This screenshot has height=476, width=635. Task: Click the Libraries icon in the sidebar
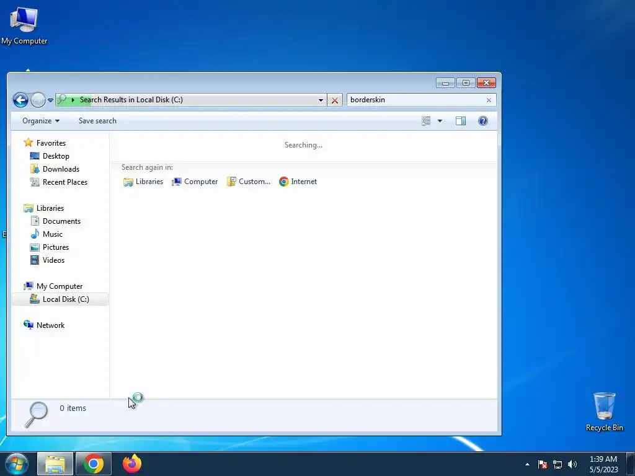(29, 208)
